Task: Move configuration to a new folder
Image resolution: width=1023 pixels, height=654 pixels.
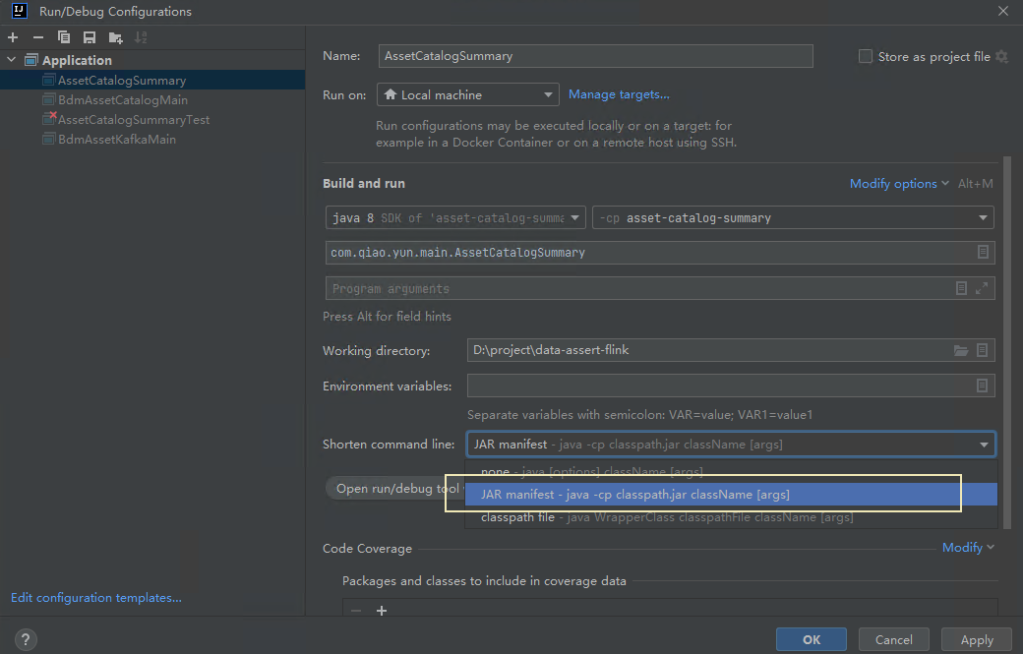Action: tap(115, 37)
